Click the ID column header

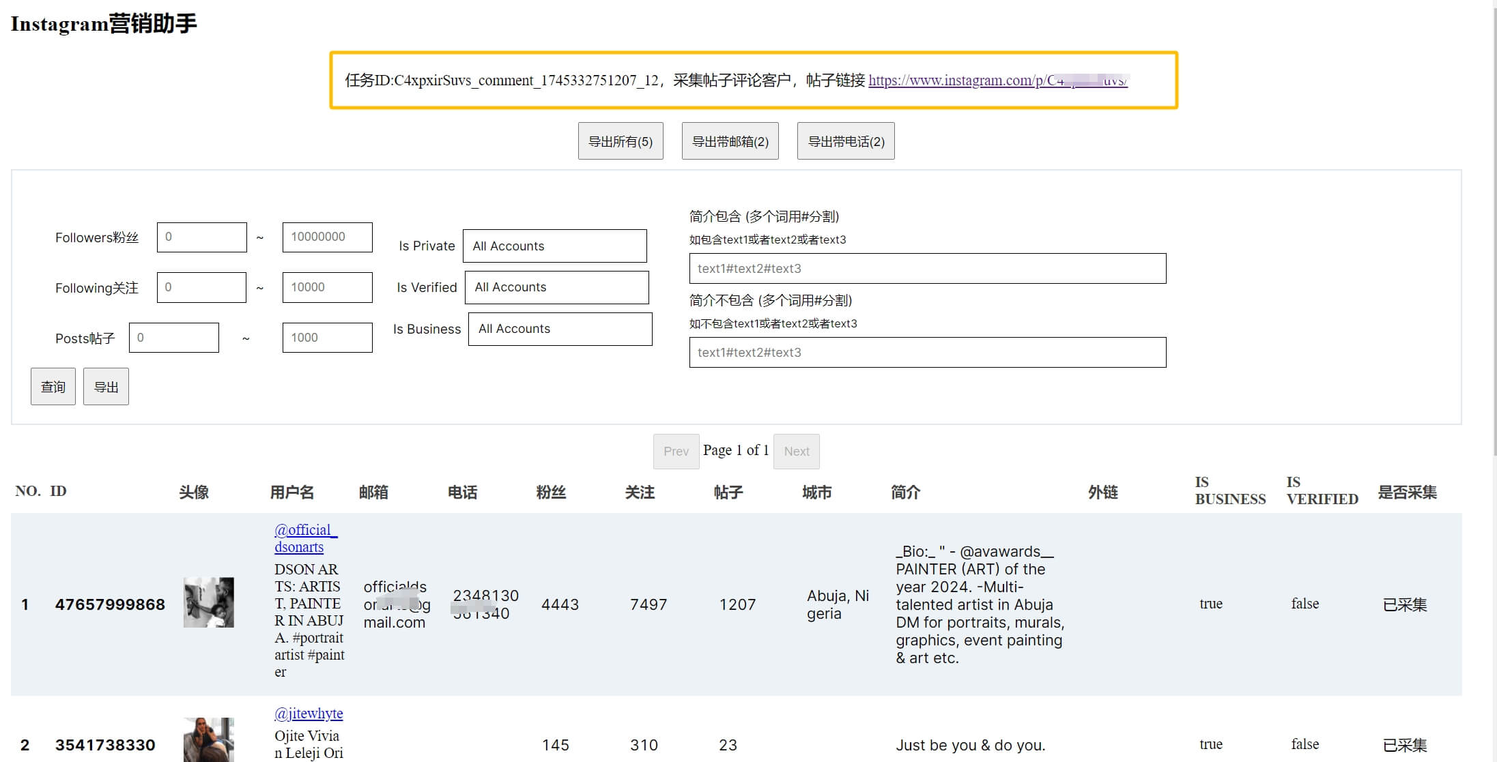58,491
